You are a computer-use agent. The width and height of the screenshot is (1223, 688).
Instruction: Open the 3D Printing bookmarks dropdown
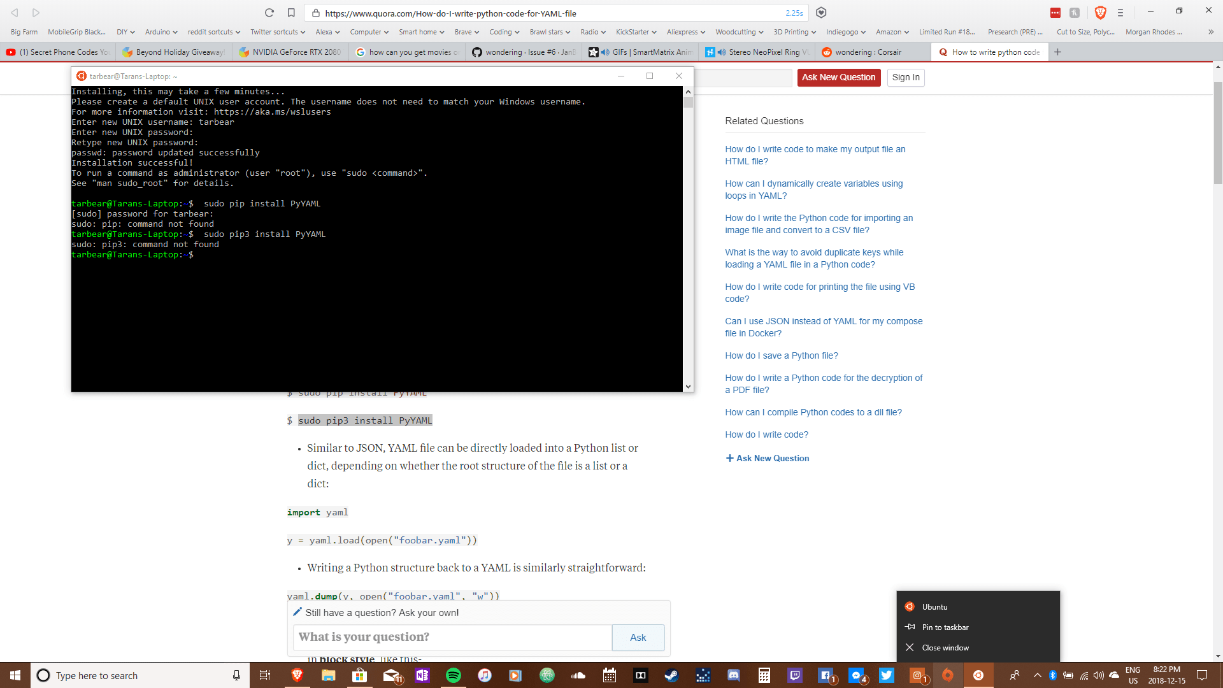point(794,32)
